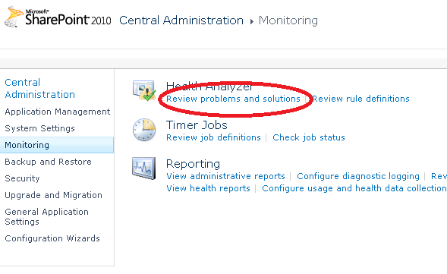Go to Central Administration breadcrumb title
This screenshot has width=447, height=274.
click(x=181, y=20)
